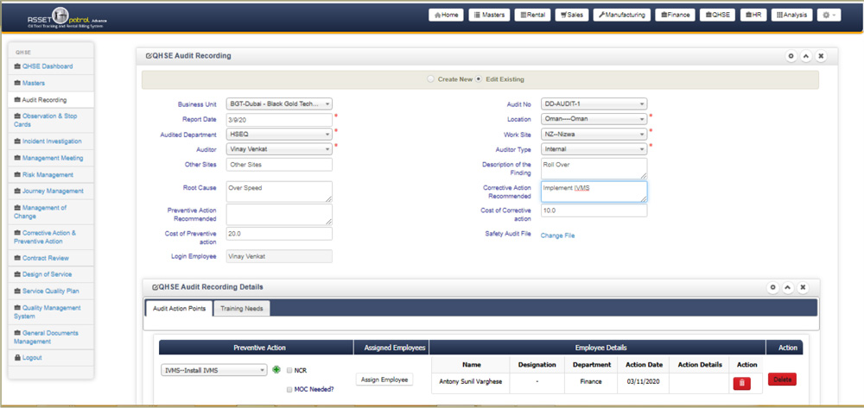Open the Audit No dropdown
Viewport: 864px width, 408px height.
[x=594, y=104]
